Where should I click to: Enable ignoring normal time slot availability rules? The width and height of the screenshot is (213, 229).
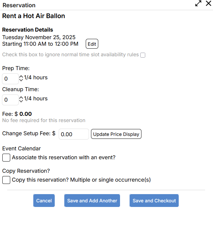coord(143,55)
